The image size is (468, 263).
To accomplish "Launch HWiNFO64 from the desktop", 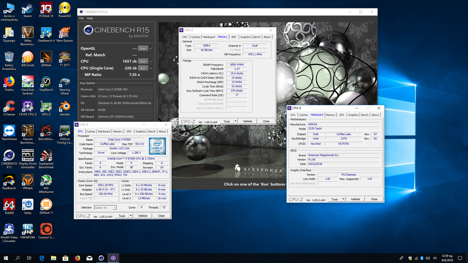I will pos(27,231).
